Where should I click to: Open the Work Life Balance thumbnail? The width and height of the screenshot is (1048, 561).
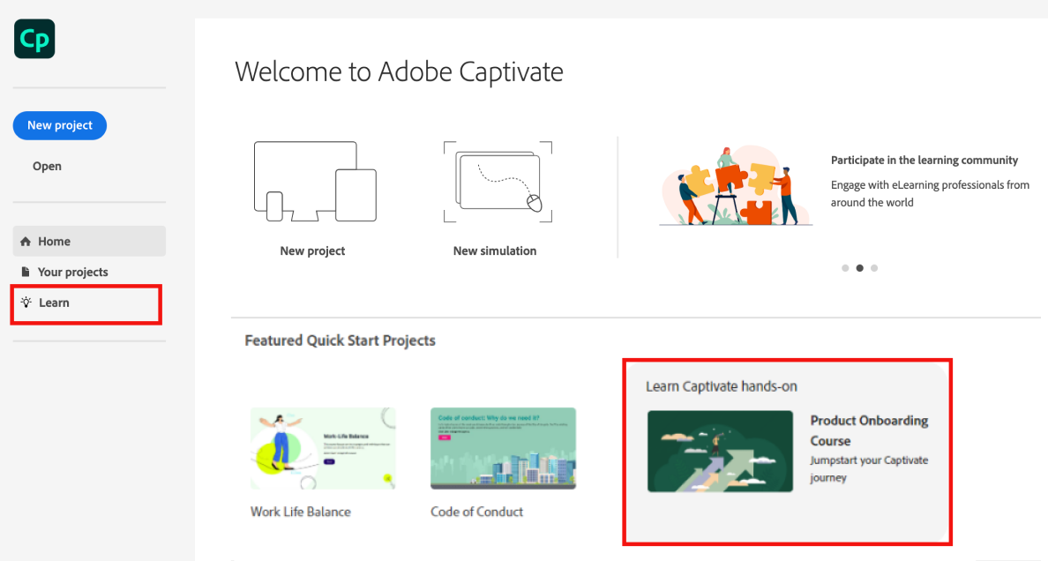click(x=322, y=448)
